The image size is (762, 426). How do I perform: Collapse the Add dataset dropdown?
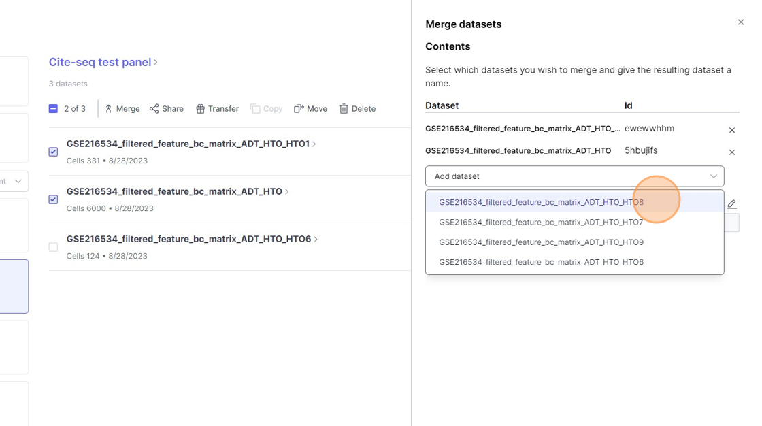coord(713,176)
